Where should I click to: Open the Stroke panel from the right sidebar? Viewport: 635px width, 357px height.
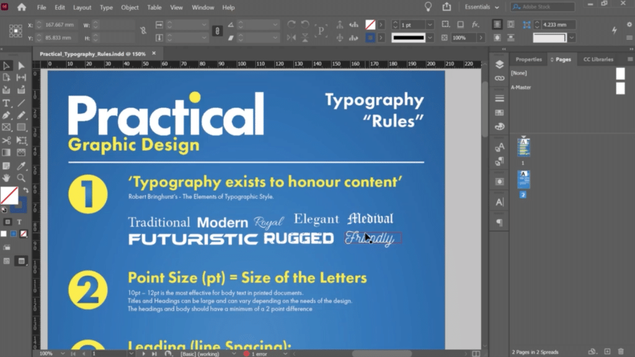point(500,98)
